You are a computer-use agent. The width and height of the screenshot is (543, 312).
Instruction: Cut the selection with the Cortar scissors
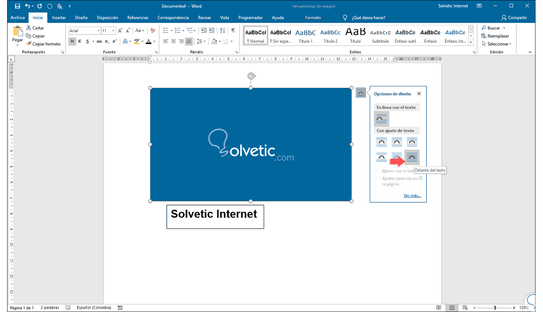35,28
